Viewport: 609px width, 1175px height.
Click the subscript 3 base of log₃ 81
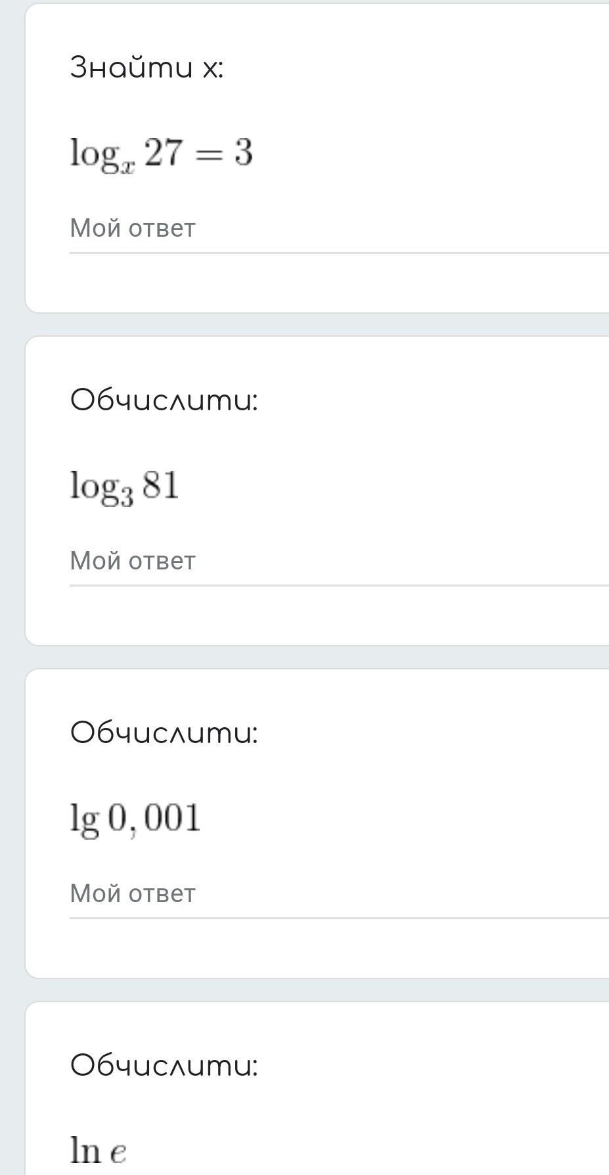point(127,496)
